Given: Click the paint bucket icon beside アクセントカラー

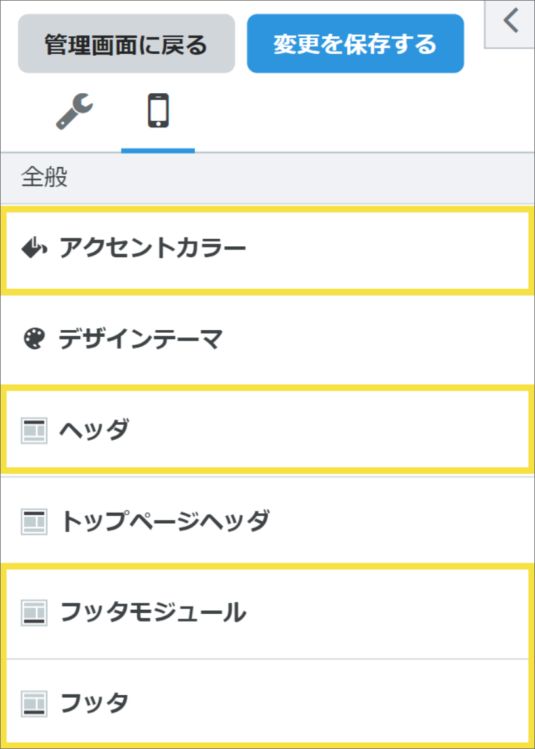Looking at the screenshot, I should click(x=36, y=246).
